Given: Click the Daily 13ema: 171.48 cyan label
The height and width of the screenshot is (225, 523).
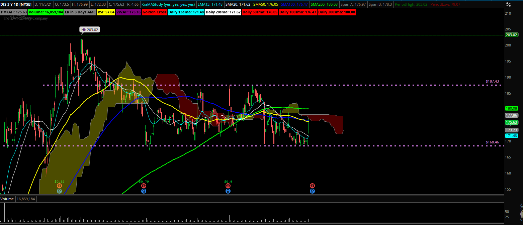Looking at the screenshot, I should tap(186, 12).
